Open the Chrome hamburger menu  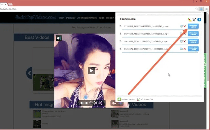(x=207, y=9)
